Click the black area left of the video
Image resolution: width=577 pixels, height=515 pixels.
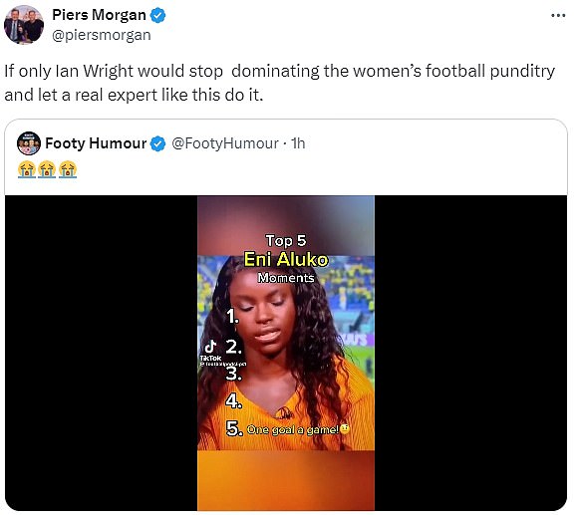(102, 353)
